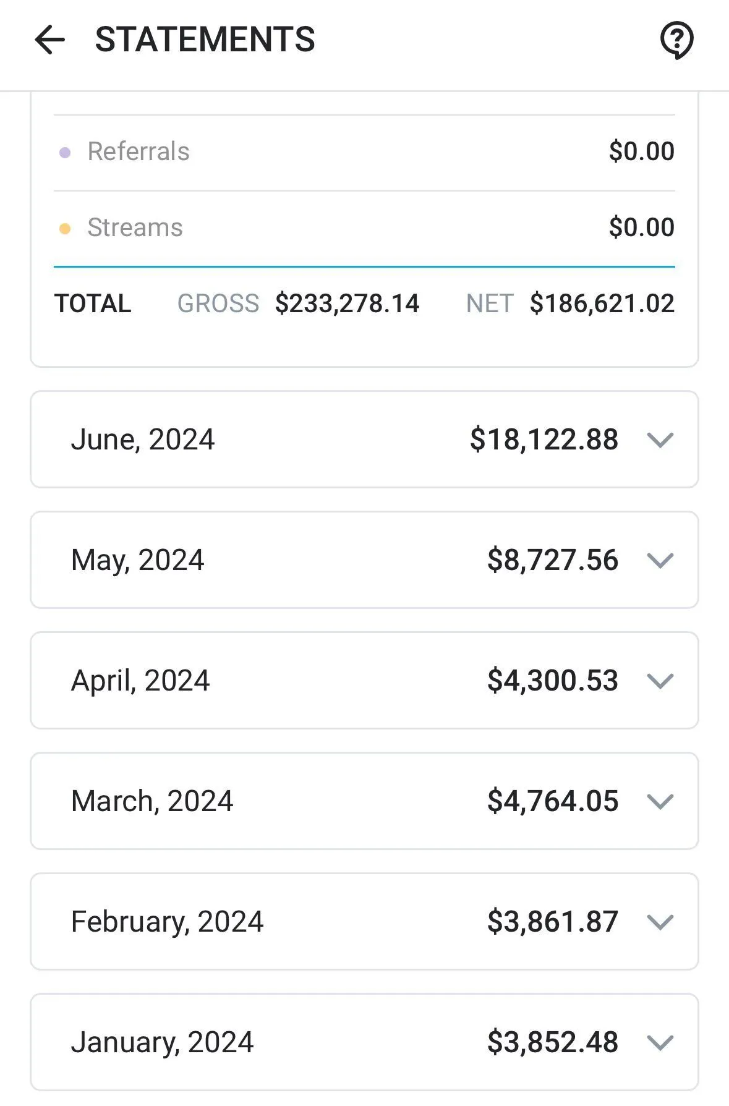Select the Streams earnings row

coord(364,229)
